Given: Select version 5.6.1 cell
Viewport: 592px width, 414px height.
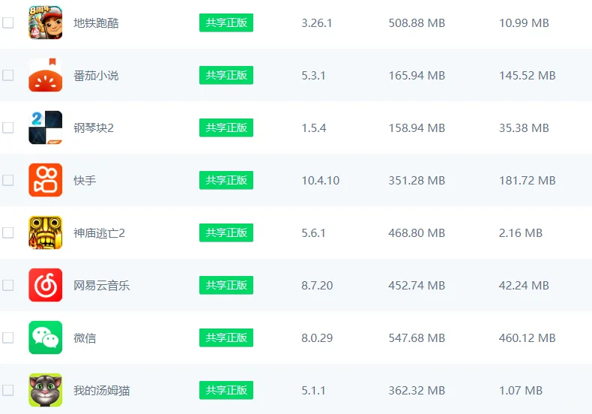Looking at the screenshot, I should [x=313, y=233].
